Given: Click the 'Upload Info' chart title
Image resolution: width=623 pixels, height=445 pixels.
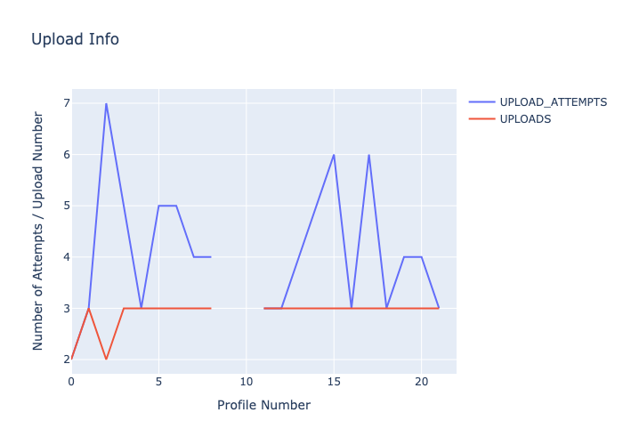Looking at the screenshot, I should 75,39.
